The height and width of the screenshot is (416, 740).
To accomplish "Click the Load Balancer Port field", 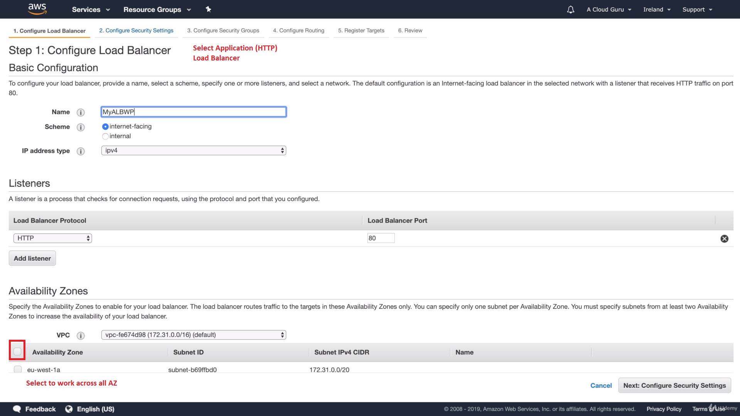I will [380, 238].
